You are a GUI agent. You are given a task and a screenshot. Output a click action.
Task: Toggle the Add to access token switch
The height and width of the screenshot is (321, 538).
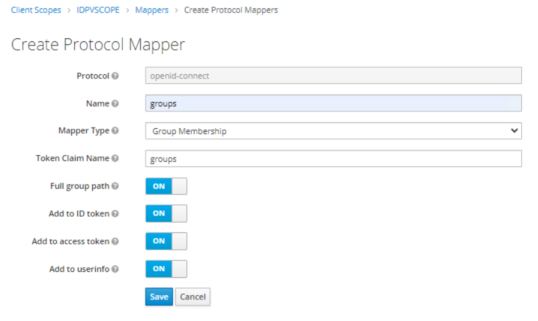point(166,241)
